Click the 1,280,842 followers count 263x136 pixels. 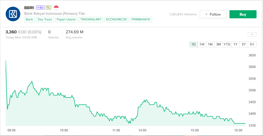click(x=183, y=14)
